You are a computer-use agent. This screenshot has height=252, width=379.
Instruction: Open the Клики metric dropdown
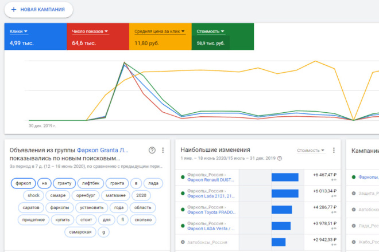pyautogui.click(x=18, y=31)
